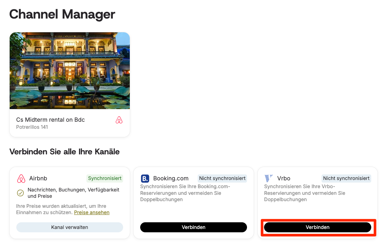Click the Airbnb logo in the channel card
The image size is (392, 249).
(21, 178)
